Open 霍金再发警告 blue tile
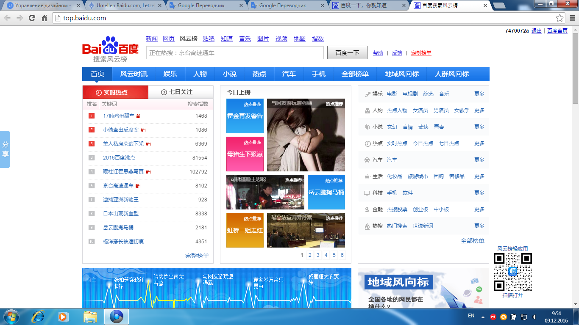 [245, 116]
